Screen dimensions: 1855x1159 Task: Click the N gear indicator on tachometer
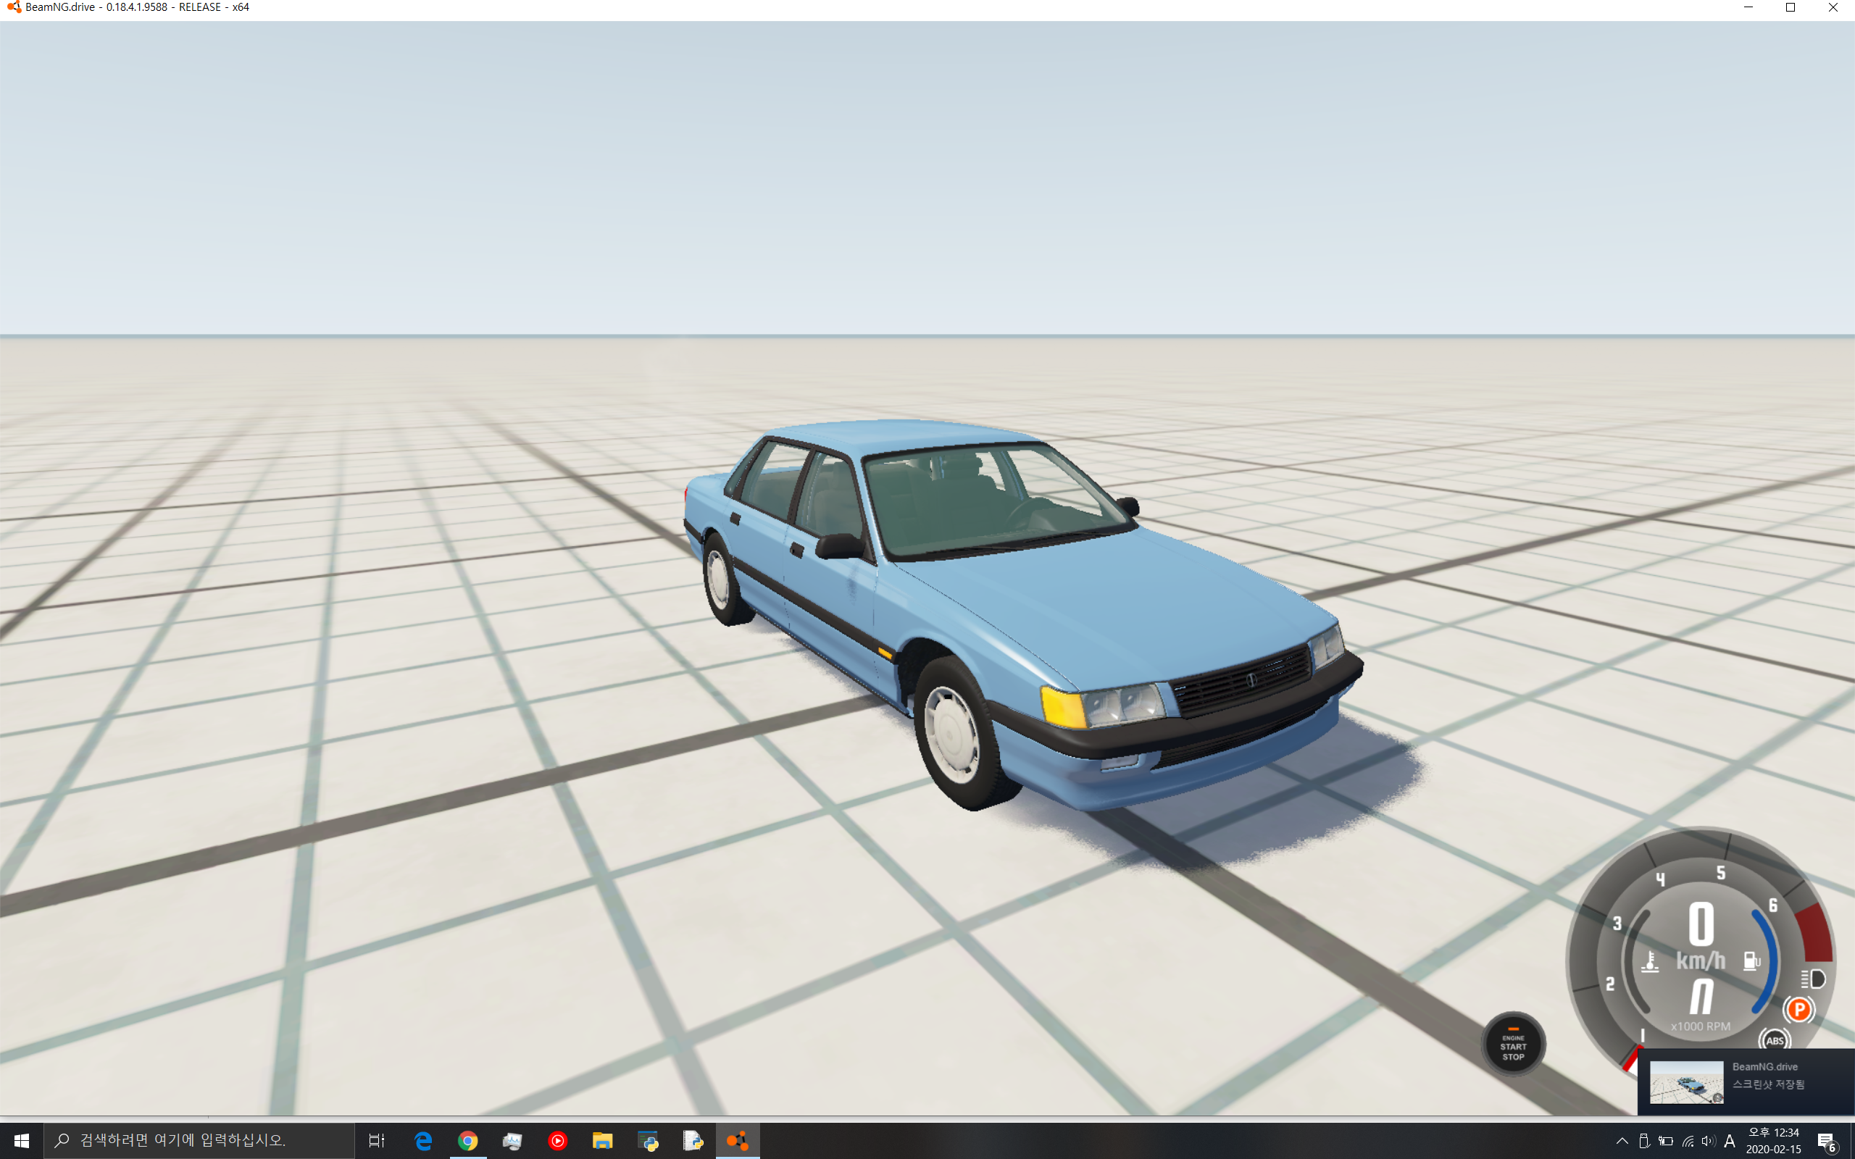point(1701,997)
